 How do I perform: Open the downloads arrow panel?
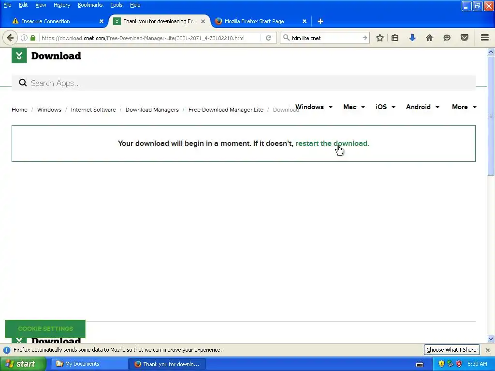tap(412, 38)
